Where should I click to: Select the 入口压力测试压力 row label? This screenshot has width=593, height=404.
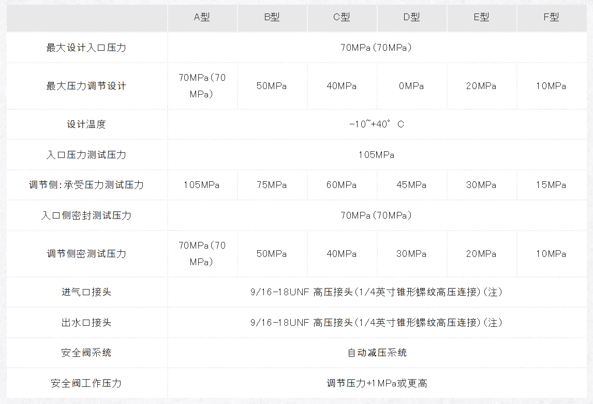point(86,155)
